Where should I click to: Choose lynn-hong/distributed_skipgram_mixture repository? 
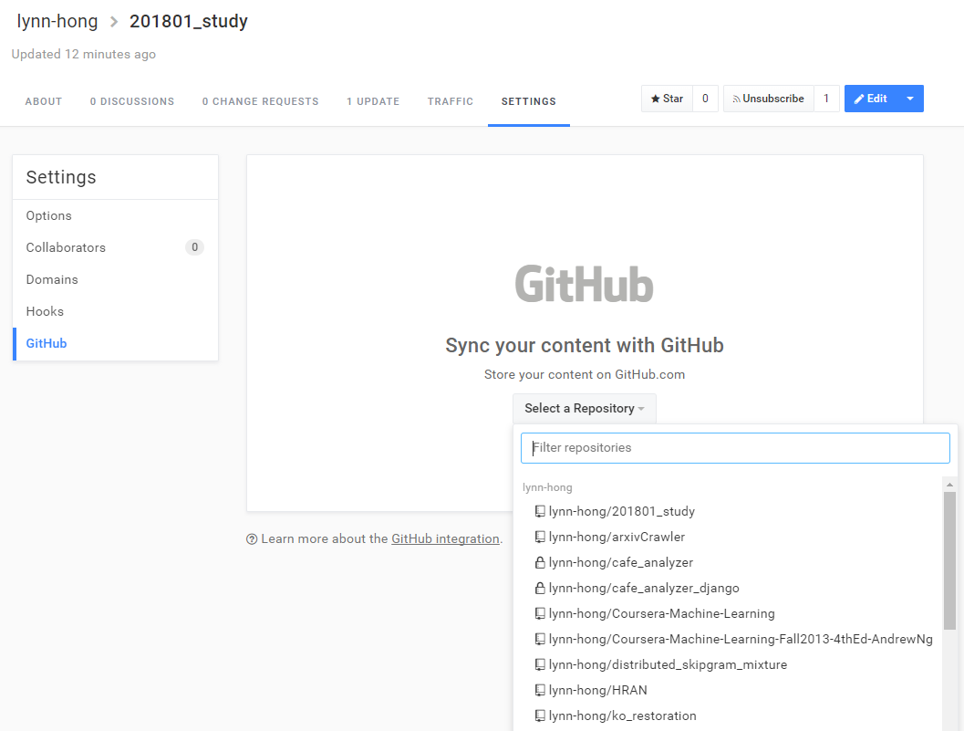tap(668, 664)
